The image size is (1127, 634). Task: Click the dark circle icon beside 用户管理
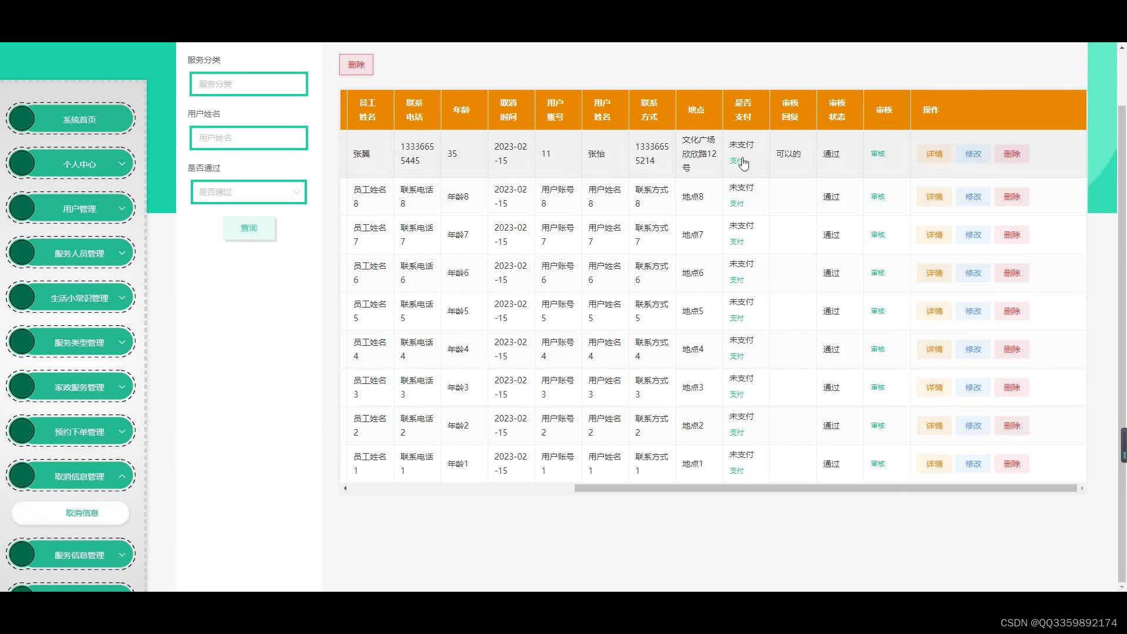(22, 208)
